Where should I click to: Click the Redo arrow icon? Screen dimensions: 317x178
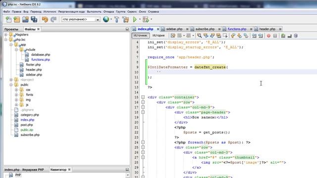pyautogui.click(x=53, y=19)
